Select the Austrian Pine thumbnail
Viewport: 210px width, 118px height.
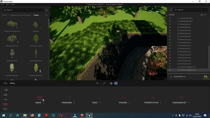(12, 54)
